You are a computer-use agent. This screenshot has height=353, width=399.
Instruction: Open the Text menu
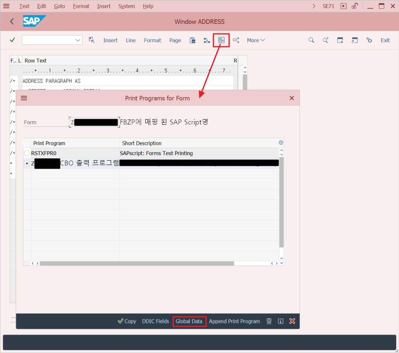[24, 6]
